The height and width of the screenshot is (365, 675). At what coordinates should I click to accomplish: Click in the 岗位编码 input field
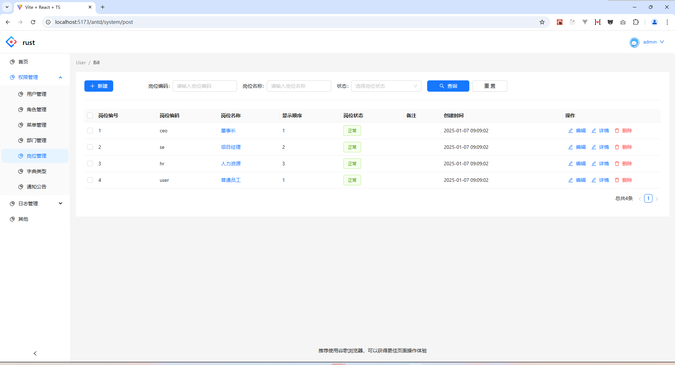pyautogui.click(x=205, y=86)
